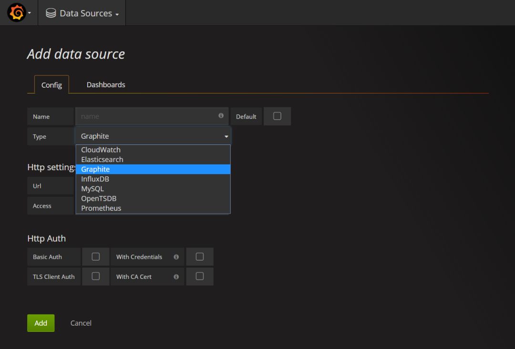
Task: Select InfluxDB in the type list
Action: point(95,179)
